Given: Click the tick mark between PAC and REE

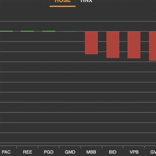Looking at the screenshot, I should tap(17, 147).
